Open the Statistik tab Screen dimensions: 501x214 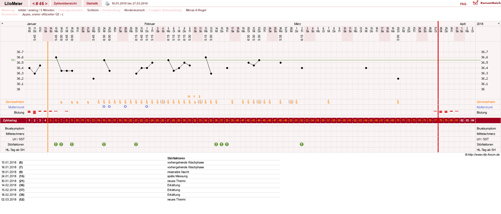[92, 3]
